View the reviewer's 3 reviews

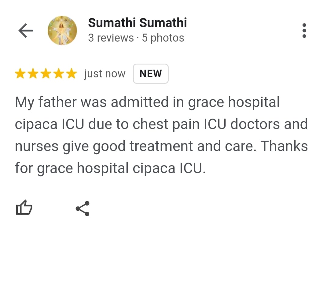(111, 38)
